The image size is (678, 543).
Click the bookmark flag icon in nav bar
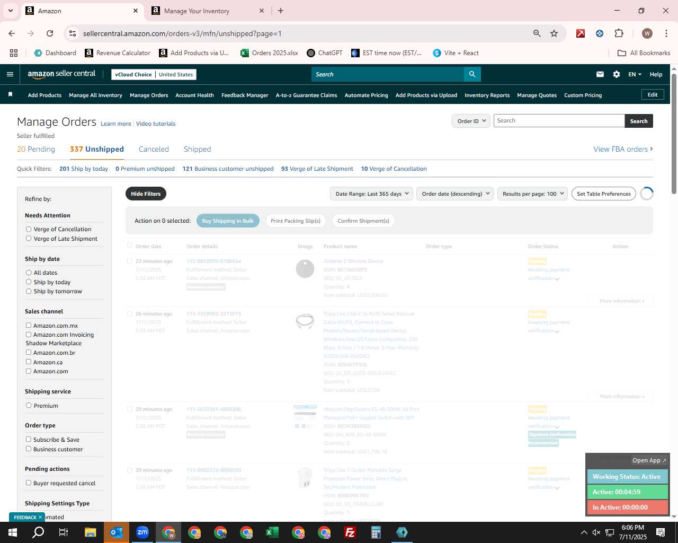click(x=10, y=95)
